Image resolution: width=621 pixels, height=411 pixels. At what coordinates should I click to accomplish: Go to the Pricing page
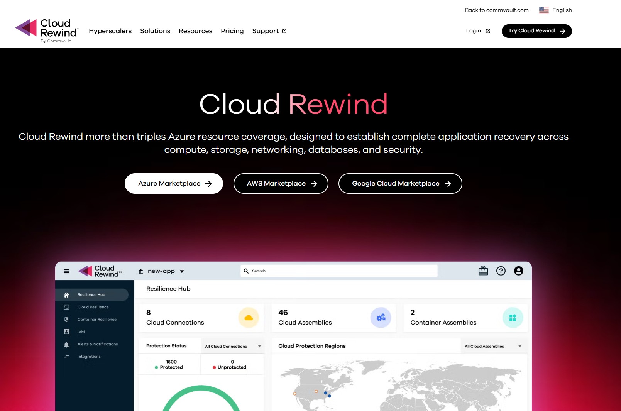tap(232, 31)
